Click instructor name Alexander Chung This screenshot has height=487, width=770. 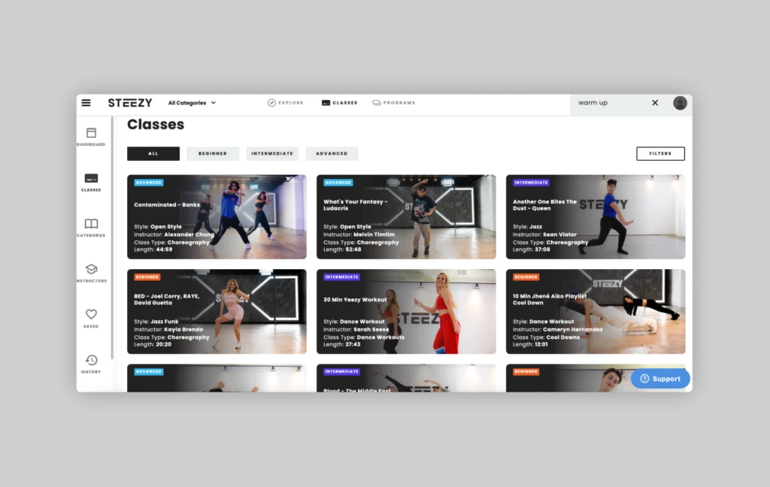pyautogui.click(x=189, y=234)
